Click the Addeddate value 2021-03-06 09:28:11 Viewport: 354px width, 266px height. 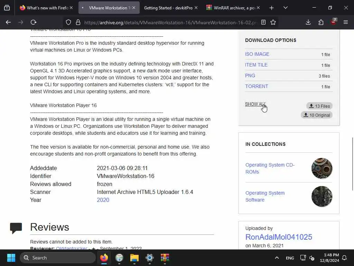pos(122,168)
